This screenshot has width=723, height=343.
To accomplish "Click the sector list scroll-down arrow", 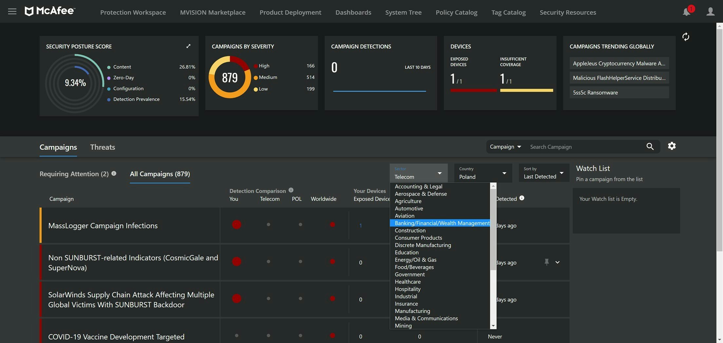I will [493, 326].
